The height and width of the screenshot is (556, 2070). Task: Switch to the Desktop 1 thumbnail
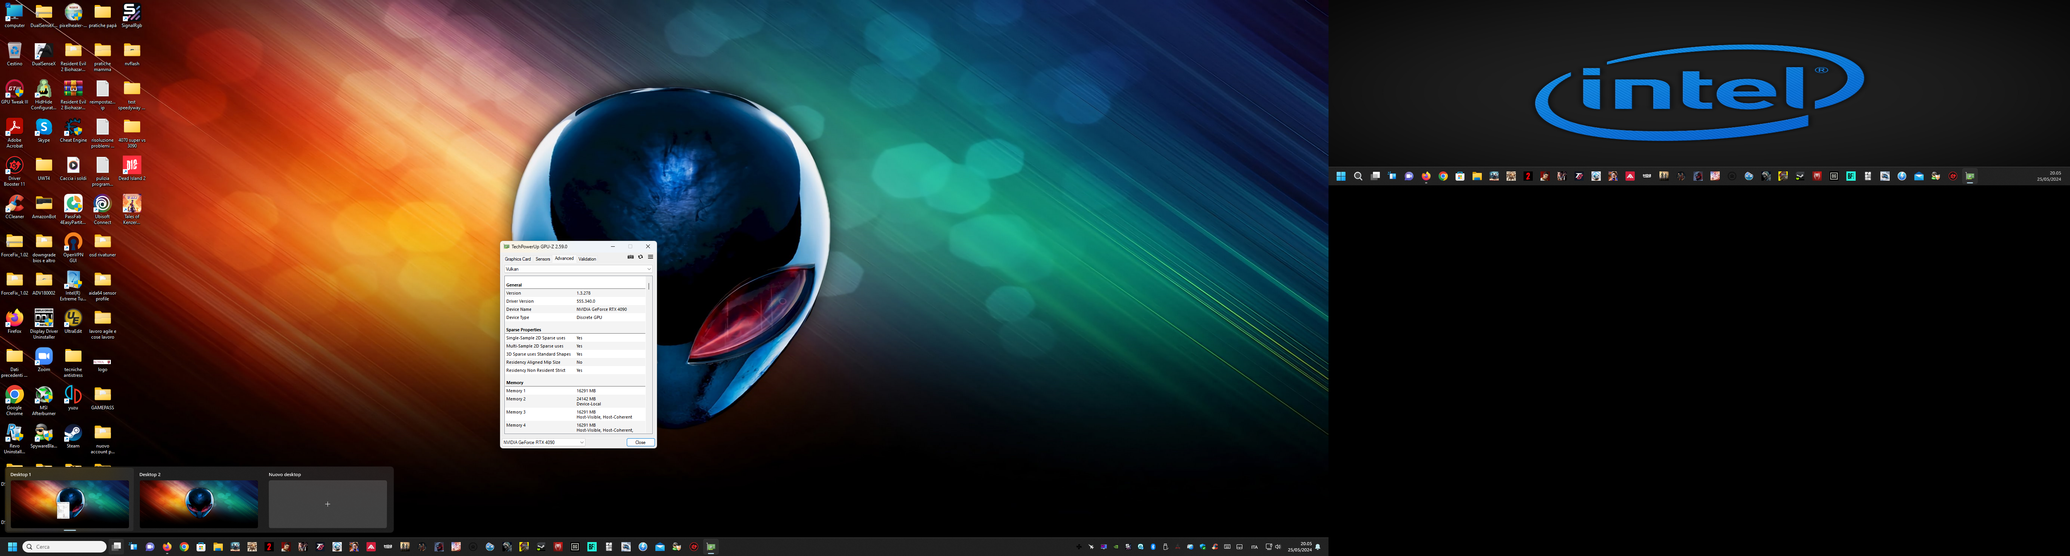[x=70, y=504]
